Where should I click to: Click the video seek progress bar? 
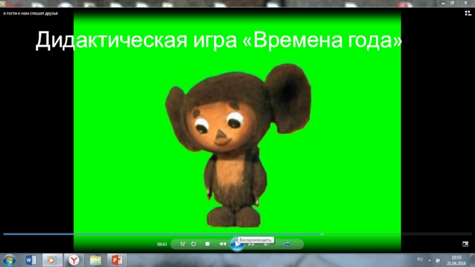pyautogui.click(x=237, y=234)
